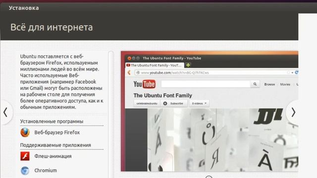Click the celebrateubuntu channel button

[147, 103]
